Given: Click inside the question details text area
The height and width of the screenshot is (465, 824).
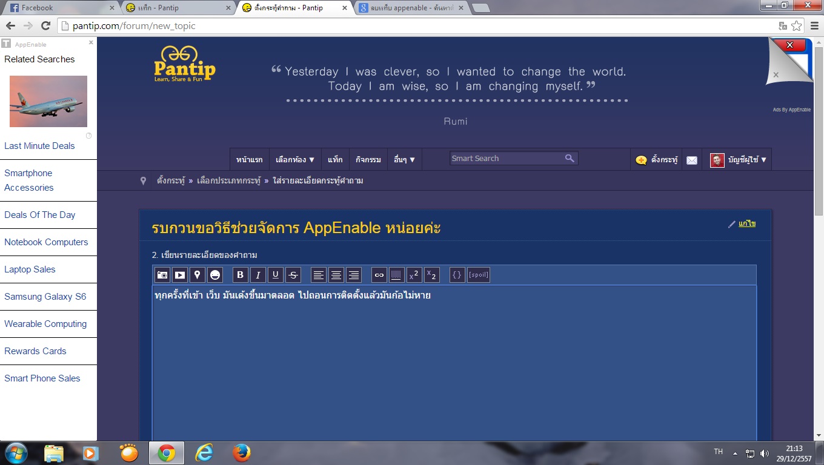Looking at the screenshot, I should click(454, 363).
